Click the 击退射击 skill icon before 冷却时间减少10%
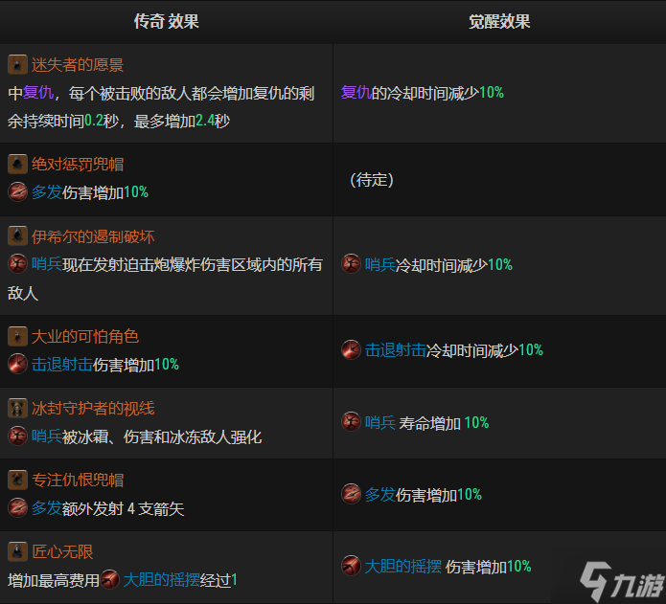 [352, 350]
